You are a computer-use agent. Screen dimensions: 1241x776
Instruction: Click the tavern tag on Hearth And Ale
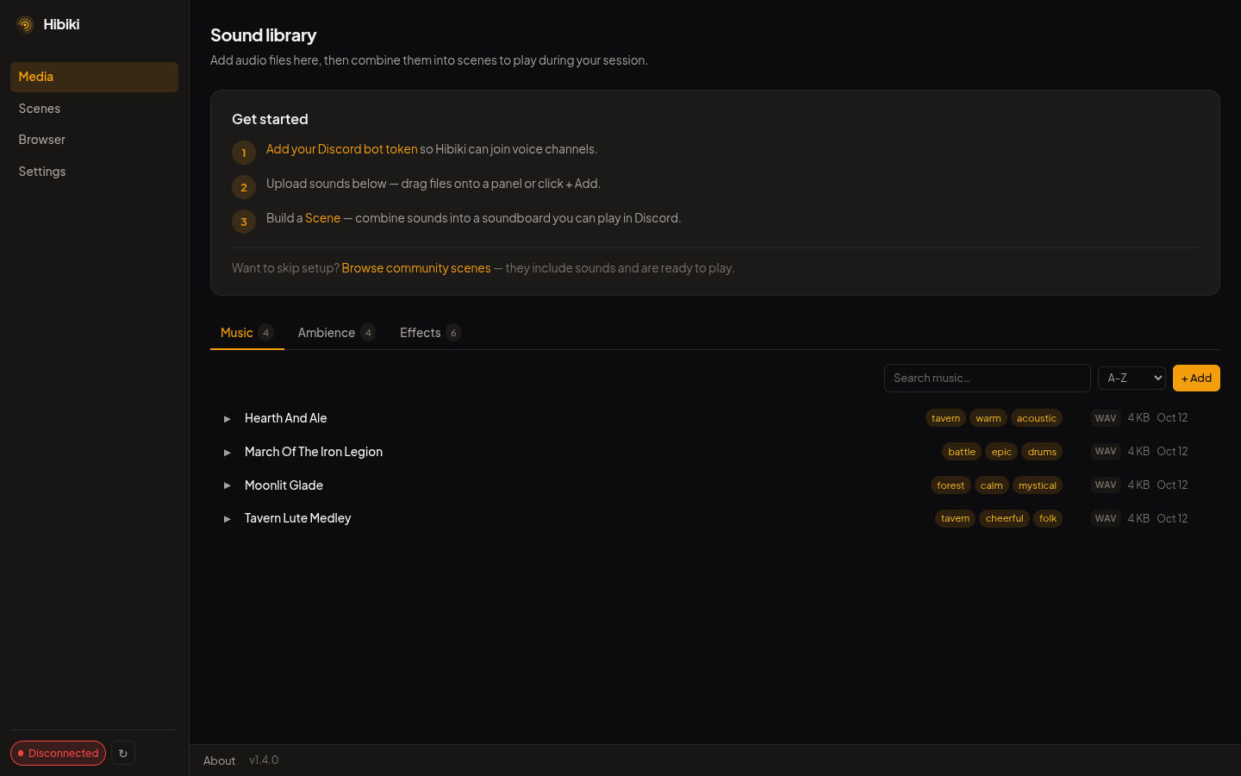coord(945,418)
